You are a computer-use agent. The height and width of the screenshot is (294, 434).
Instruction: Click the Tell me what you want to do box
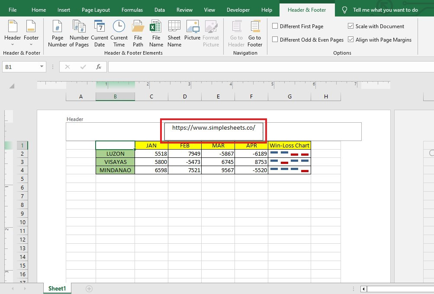click(384, 10)
